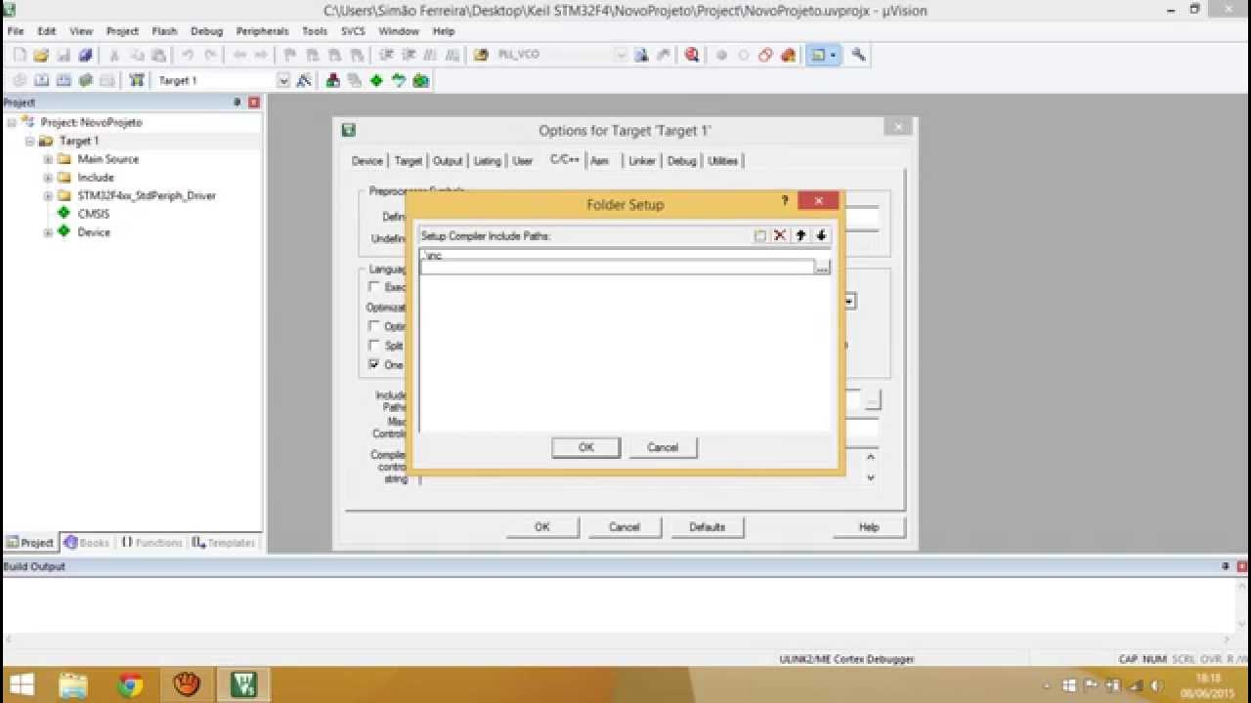Image resolution: width=1251 pixels, height=703 pixels.
Task: Click the Save All icon in the toolbar
Action: [85, 56]
